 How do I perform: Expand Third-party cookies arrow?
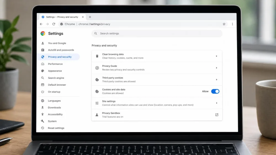(216, 80)
